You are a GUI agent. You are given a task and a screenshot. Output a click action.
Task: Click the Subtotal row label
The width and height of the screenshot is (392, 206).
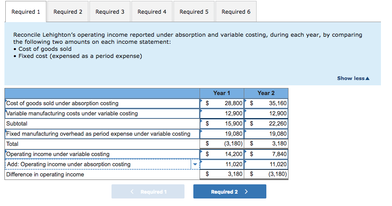[x=17, y=124]
